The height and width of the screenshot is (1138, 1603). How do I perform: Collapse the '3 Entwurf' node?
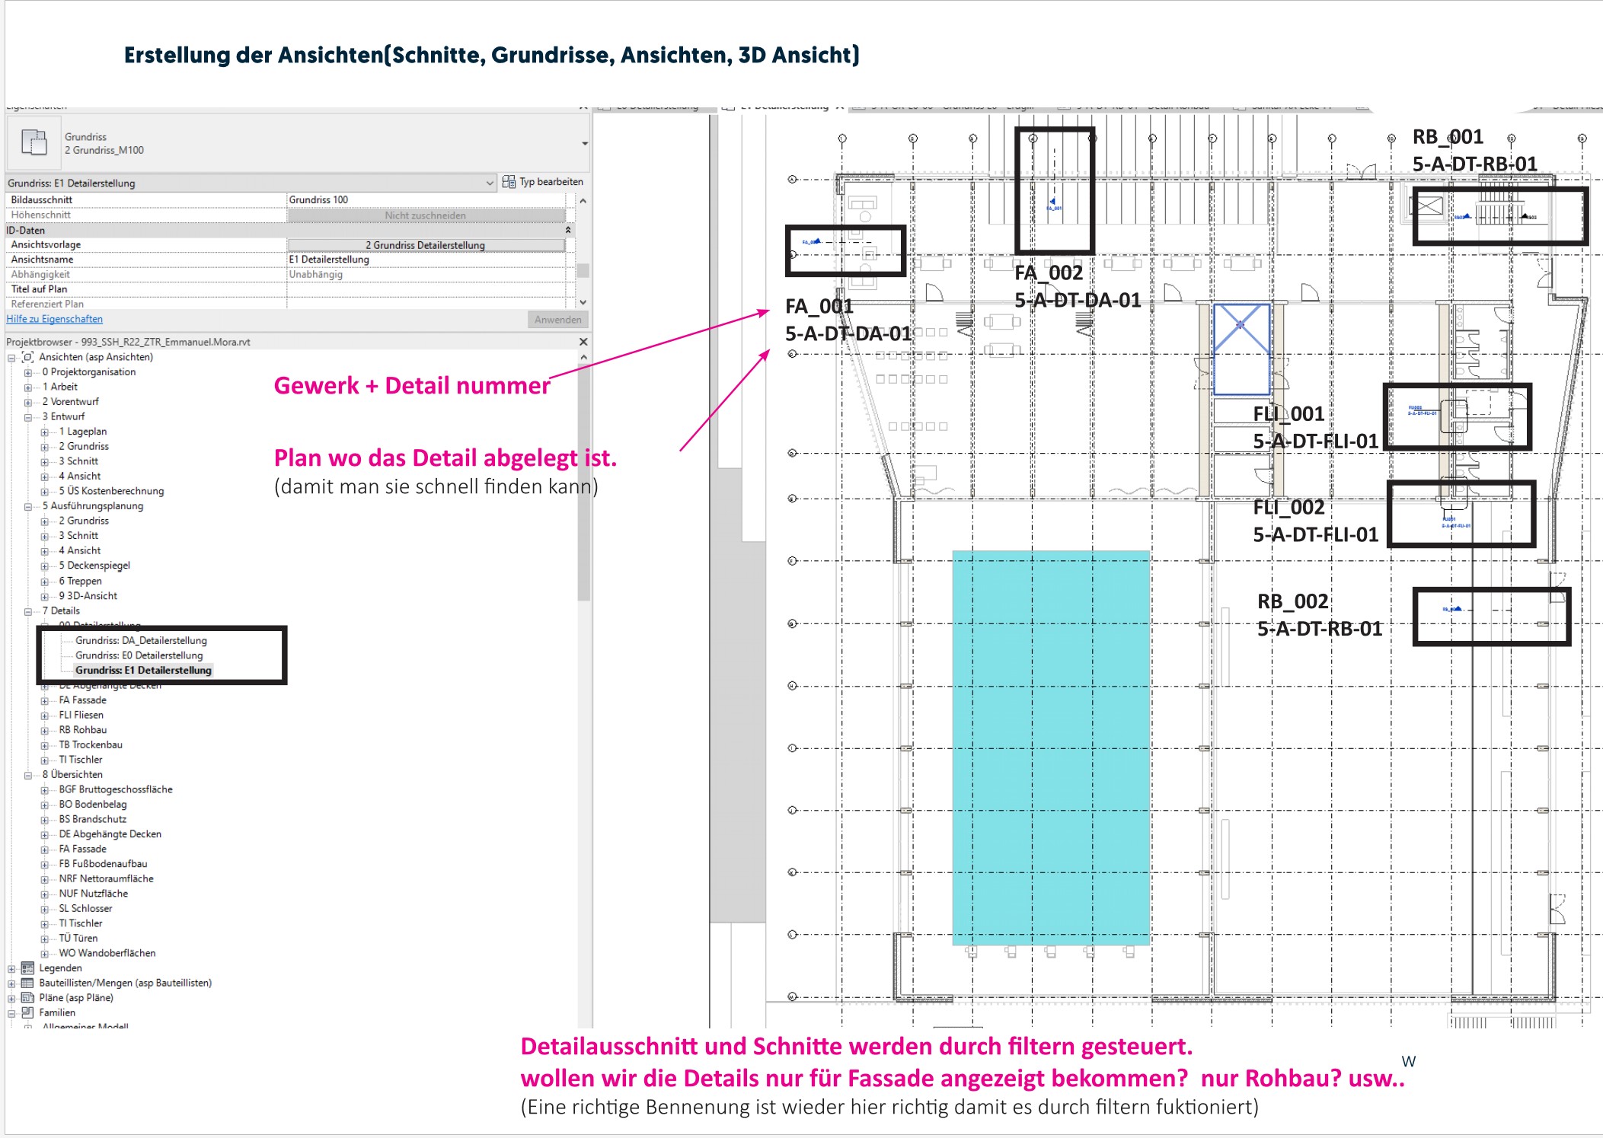point(28,417)
